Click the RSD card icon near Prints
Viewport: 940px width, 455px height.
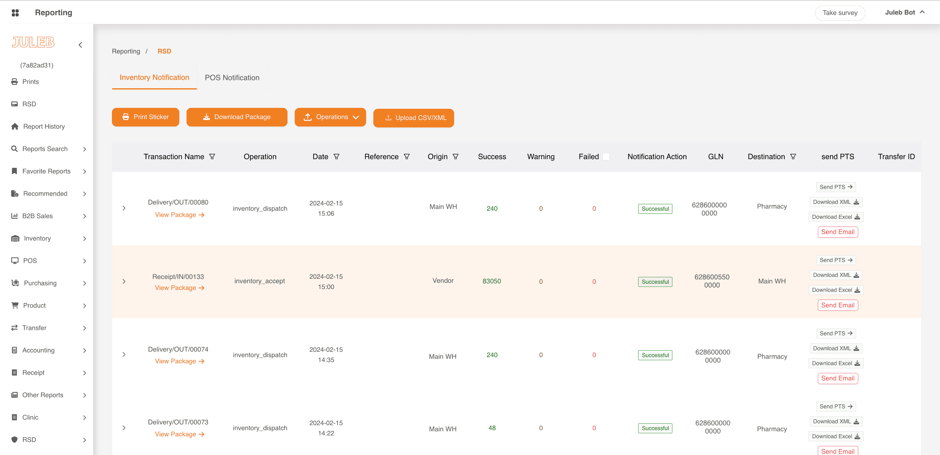coord(15,104)
